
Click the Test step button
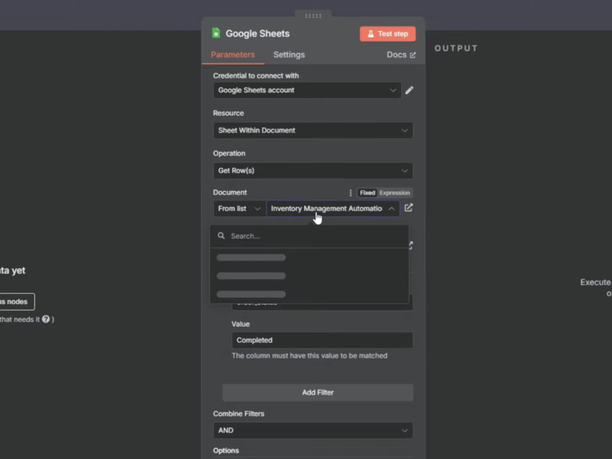pos(387,34)
